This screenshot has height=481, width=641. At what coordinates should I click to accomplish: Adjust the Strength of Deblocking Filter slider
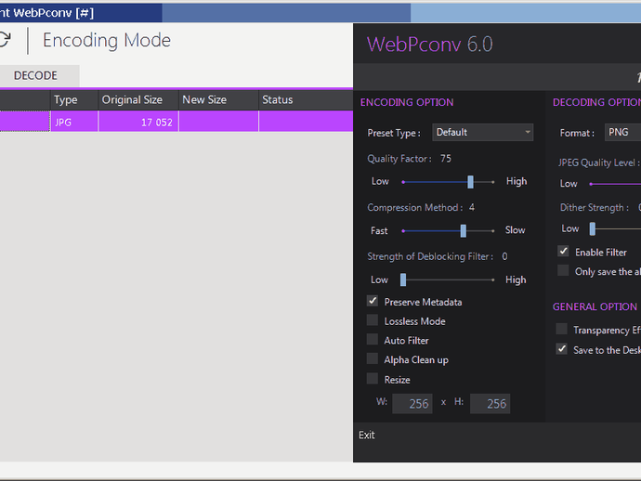(403, 279)
